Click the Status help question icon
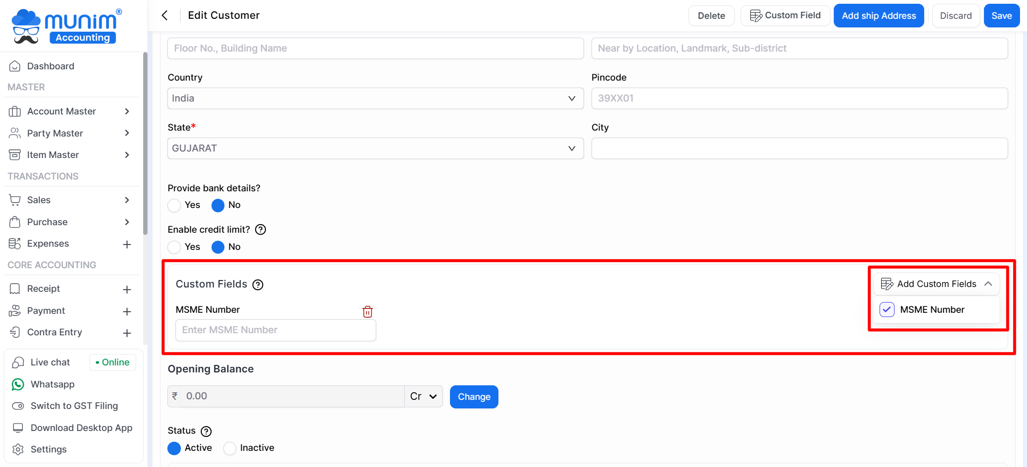The image size is (1027, 467). click(206, 432)
